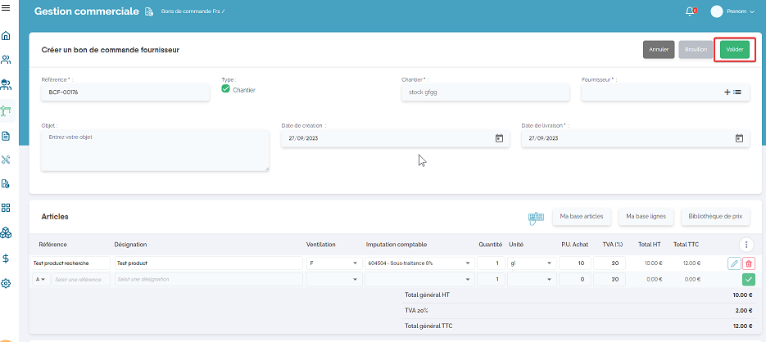
Task: Click the plus icon in the Fournisseur field
Action: pos(727,92)
